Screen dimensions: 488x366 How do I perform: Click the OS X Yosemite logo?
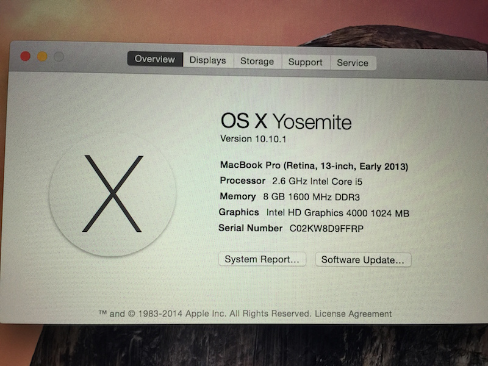[112, 193]
